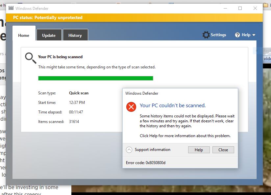
Task: Click the Help question mark icon
Action: coord(237,35)
